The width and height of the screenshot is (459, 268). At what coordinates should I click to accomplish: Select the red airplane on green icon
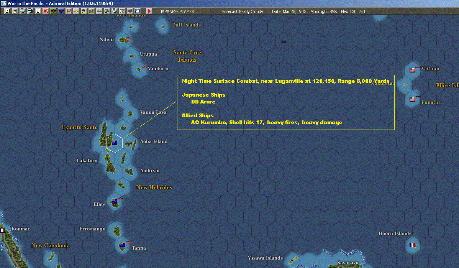click(x=53, y=11)
